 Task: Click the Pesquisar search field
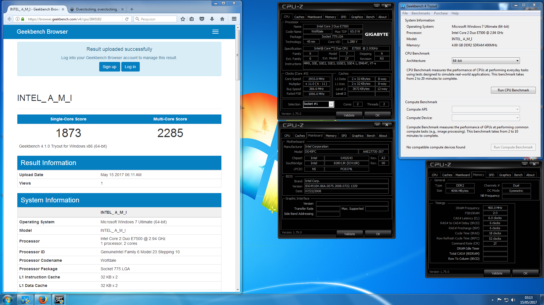pyautogui.click(x=155, y=19)
